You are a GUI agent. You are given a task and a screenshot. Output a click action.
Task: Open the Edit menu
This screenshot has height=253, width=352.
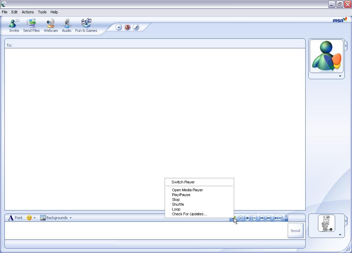(x=14, y=12)
